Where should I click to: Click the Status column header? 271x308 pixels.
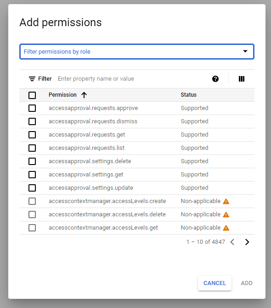(x=188, y=95)
